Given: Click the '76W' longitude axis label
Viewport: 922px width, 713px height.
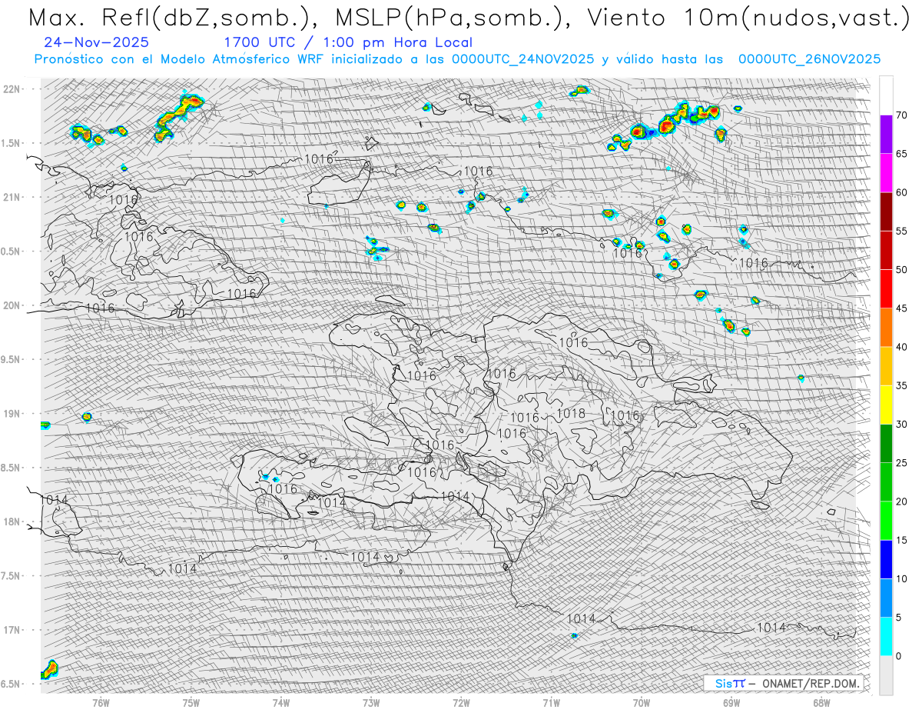Looking at the screenshot, I should [101, 703].
